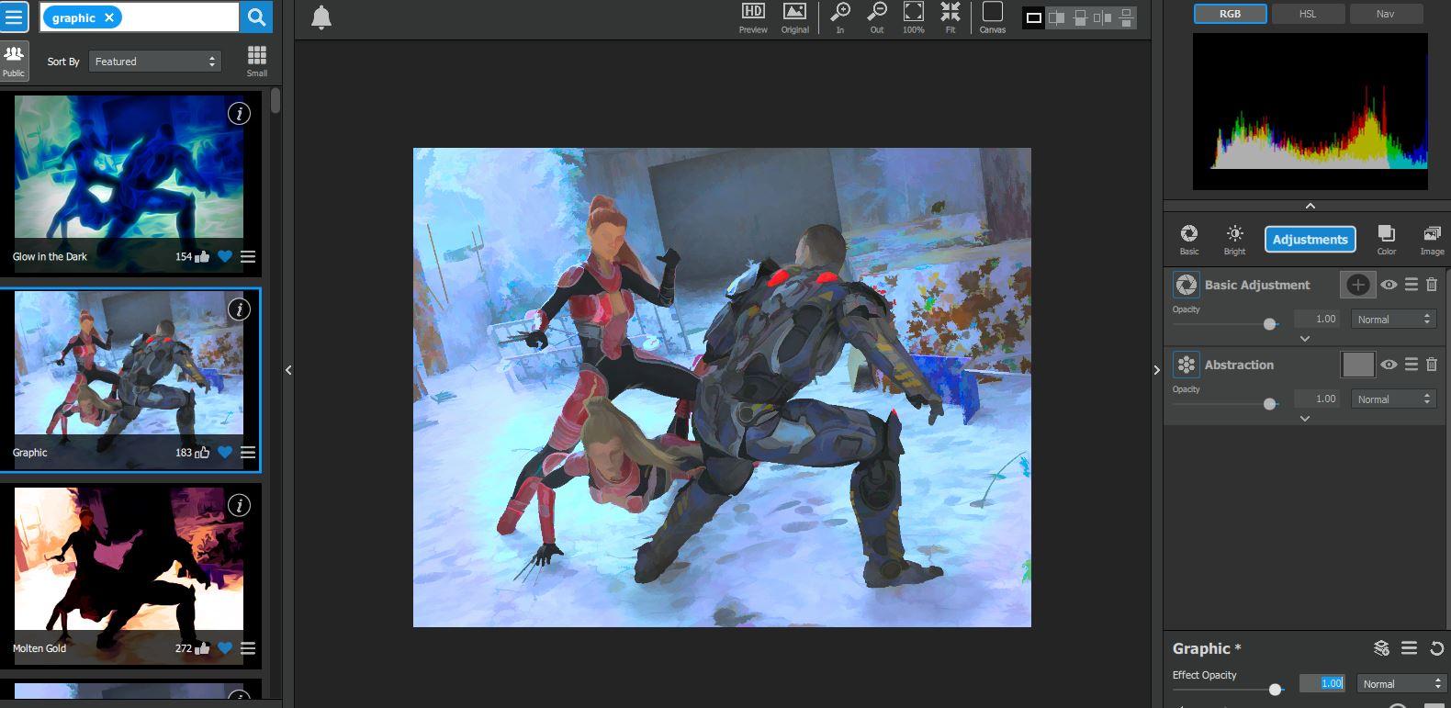Switch histogram to RGB tab
This screenshot has height=708, width=1451.
click(1231, 14)
